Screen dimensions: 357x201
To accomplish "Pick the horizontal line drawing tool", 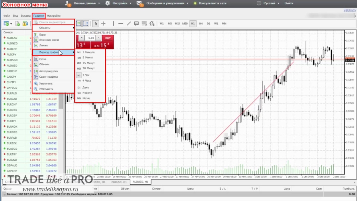I will coord(121,23).
